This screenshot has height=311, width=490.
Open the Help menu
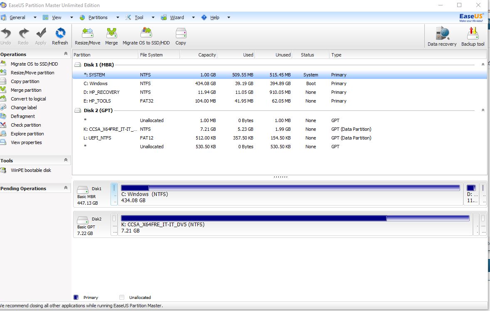coord(215,17)
